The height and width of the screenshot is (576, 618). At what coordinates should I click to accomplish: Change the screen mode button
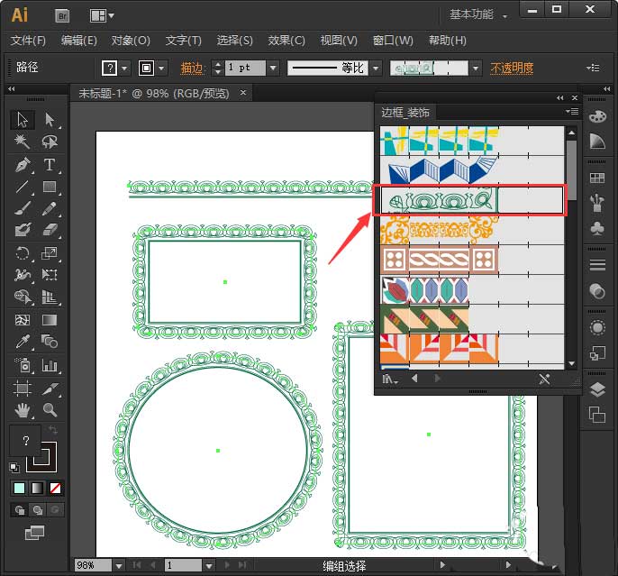point(34,533)
